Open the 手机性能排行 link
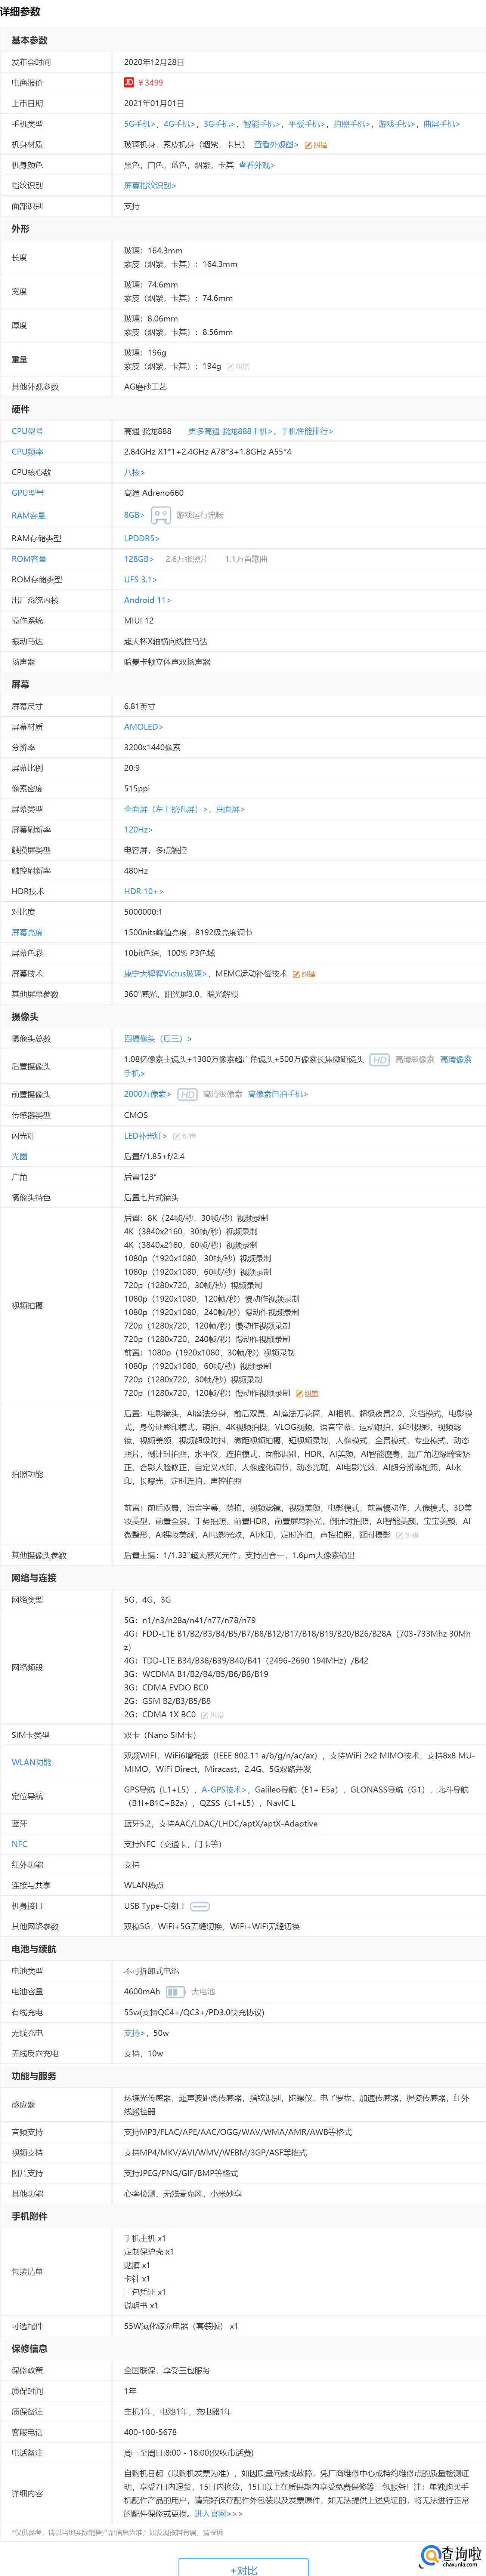 (307, 431)
